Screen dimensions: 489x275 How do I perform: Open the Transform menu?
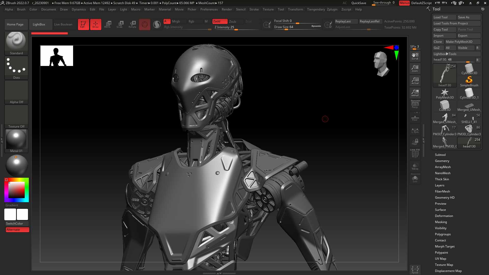[x=295, y=9]
